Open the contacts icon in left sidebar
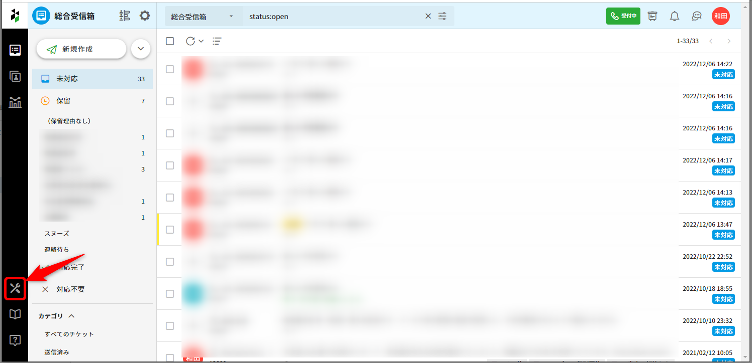Screen dimensions: 752x363 [x=15, y=76]
